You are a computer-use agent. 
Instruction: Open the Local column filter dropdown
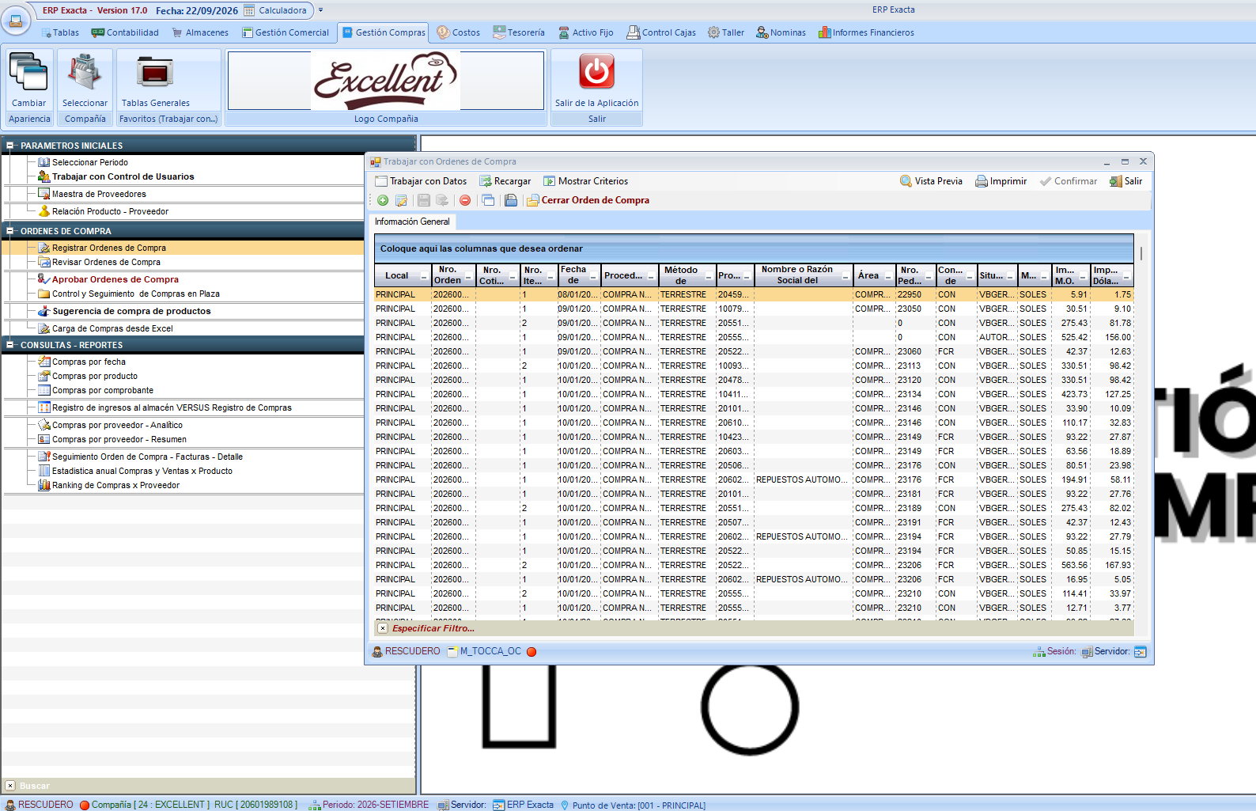(424, 277)
